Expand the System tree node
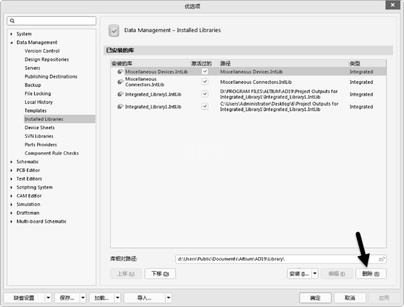 point(12,34)
